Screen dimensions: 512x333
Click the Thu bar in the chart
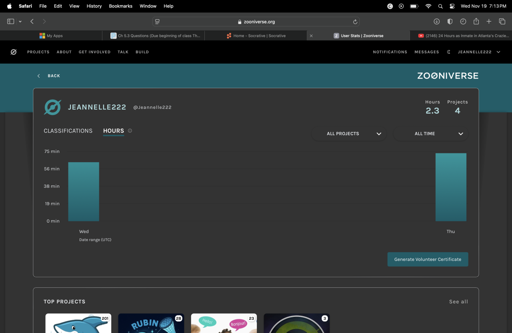point(451,187)
